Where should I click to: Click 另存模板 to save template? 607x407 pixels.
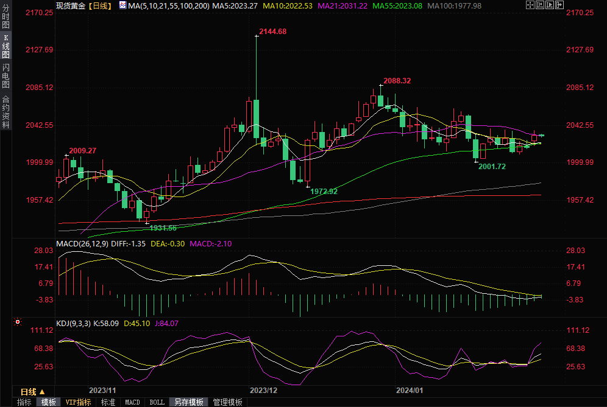pos(188,402)
